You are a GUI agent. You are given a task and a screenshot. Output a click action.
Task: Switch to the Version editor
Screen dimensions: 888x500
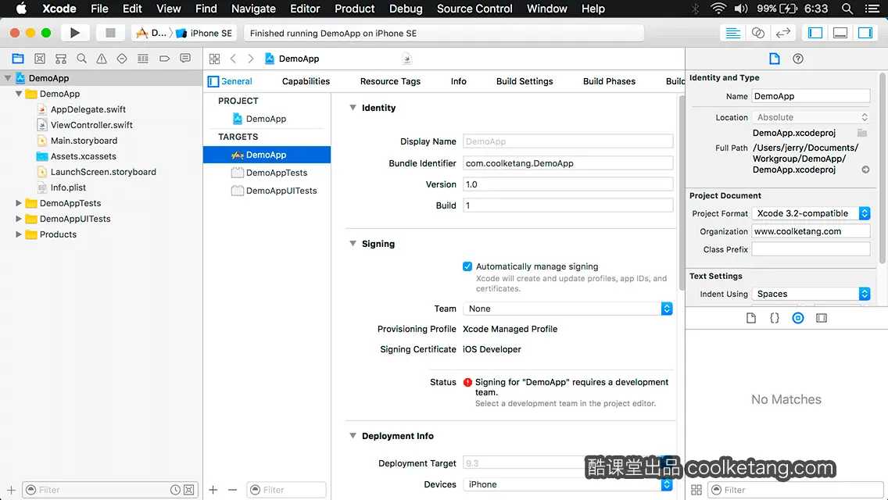(782, 33)
